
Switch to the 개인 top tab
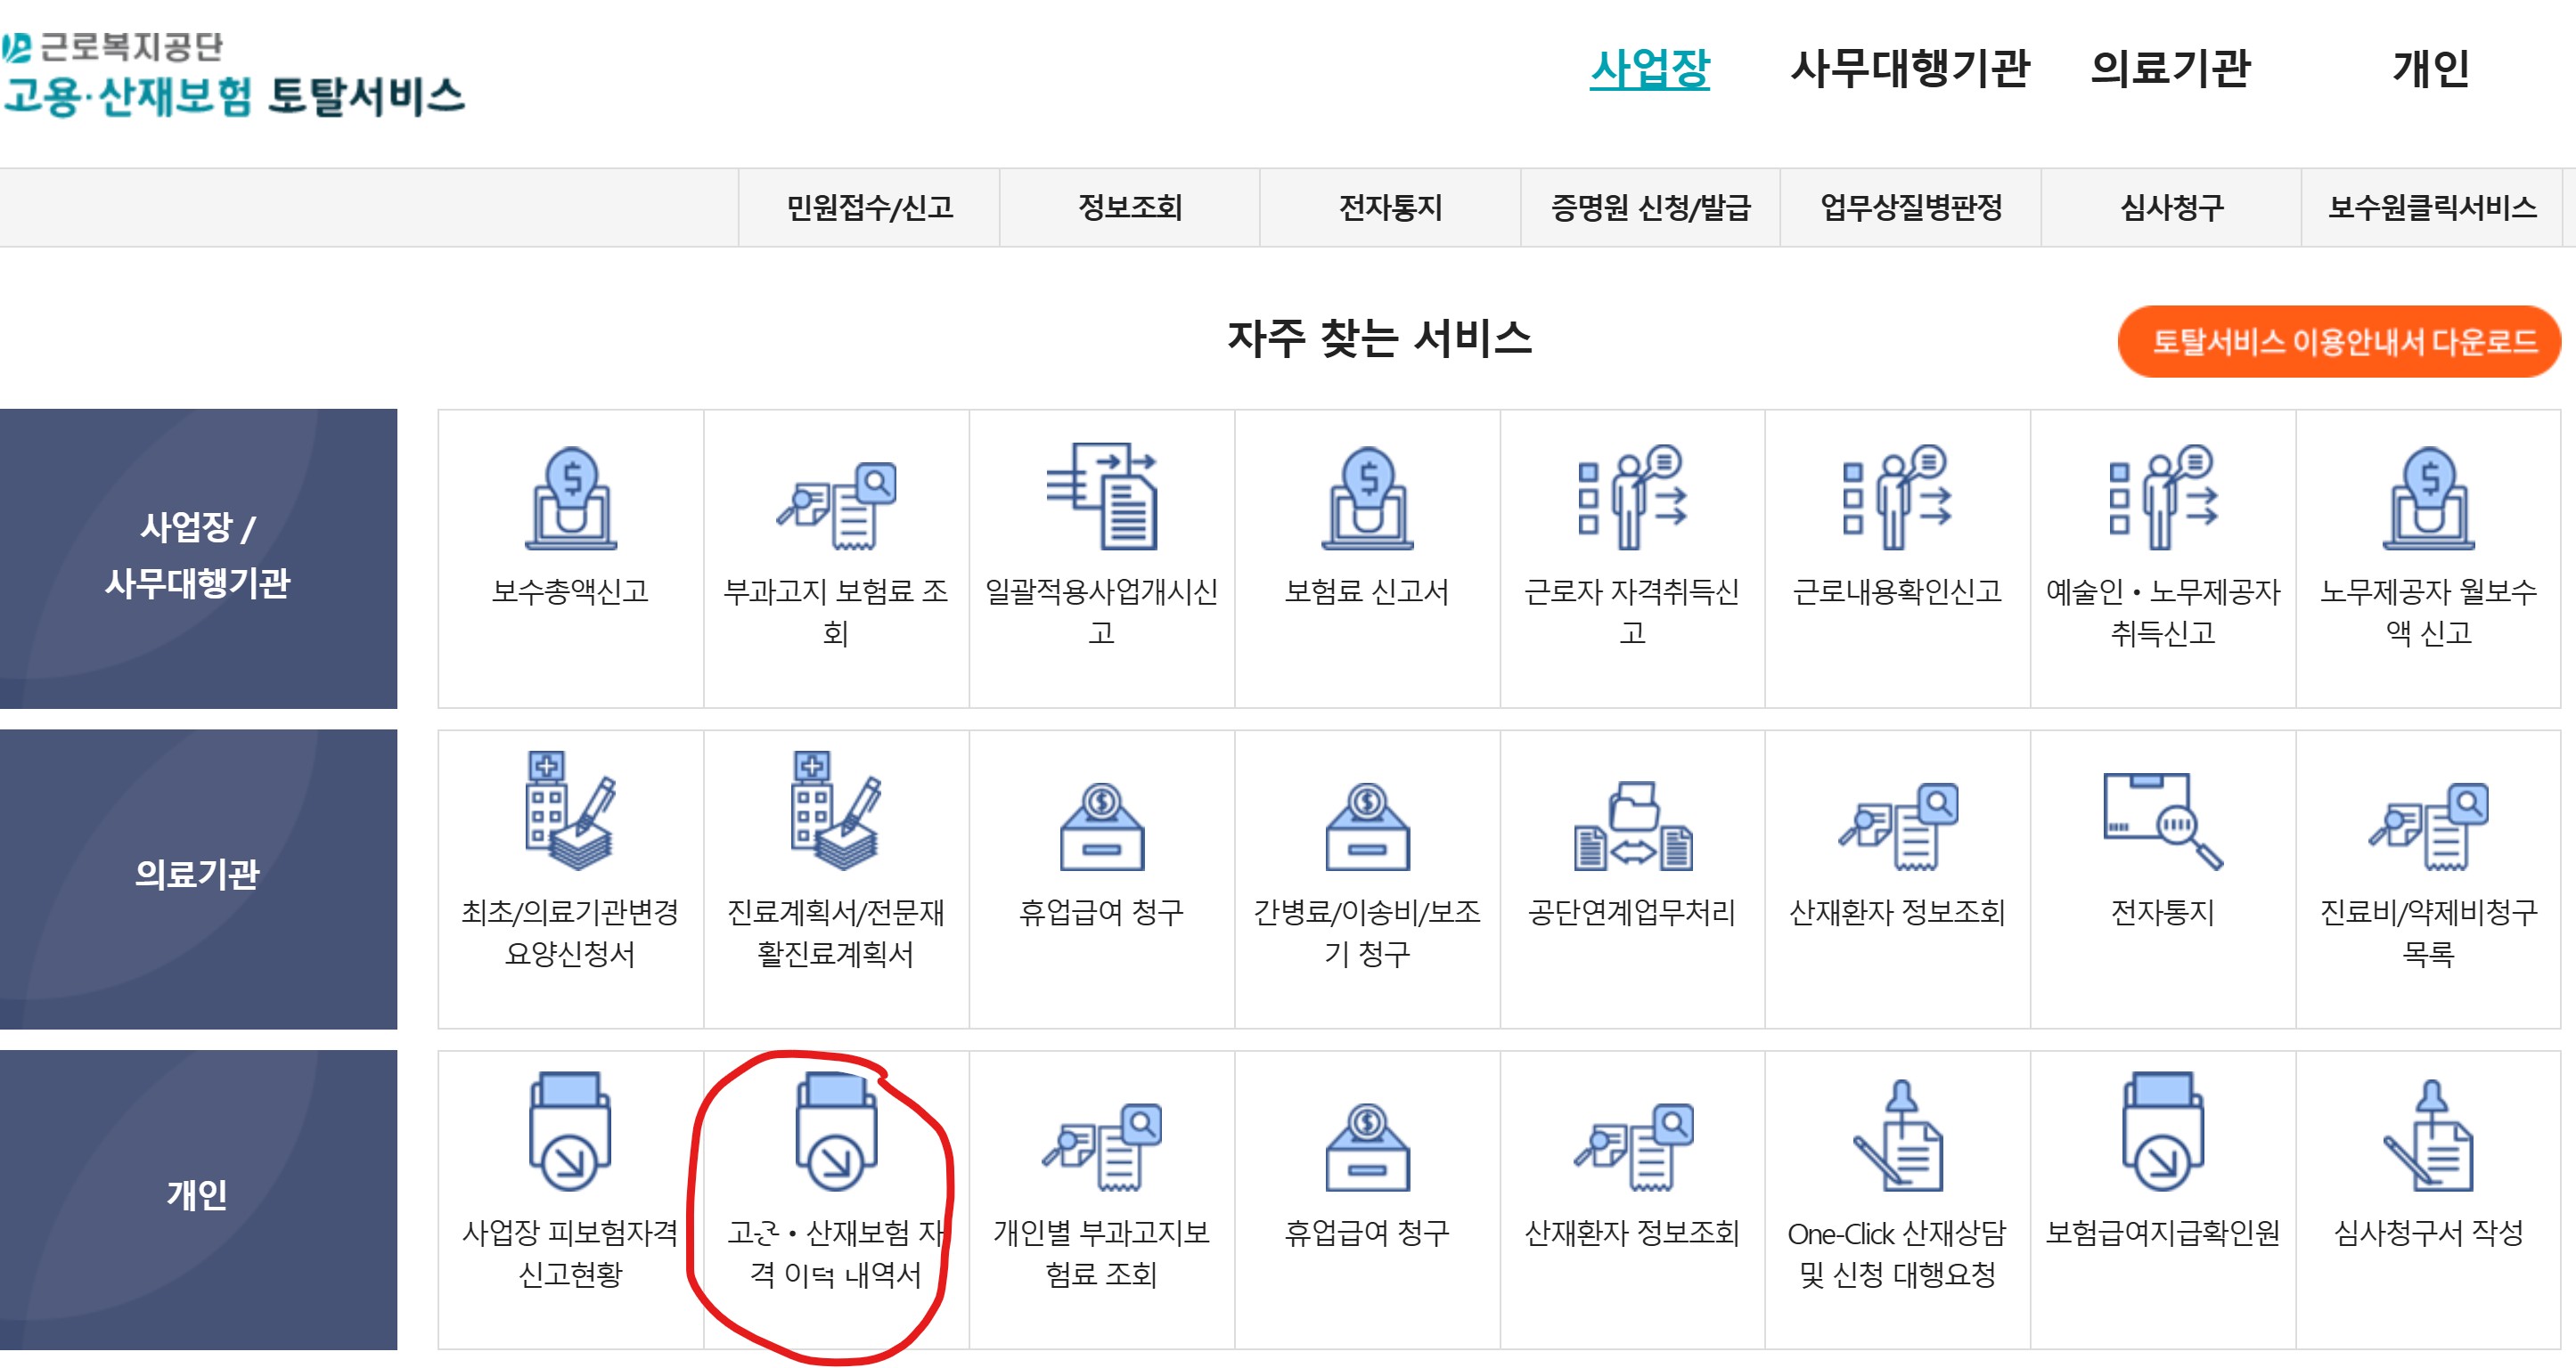[x=2431, y=69]
